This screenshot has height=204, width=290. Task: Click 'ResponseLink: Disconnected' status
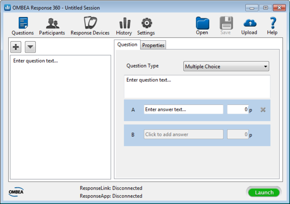pyautogui.click(x=111, y=188)
